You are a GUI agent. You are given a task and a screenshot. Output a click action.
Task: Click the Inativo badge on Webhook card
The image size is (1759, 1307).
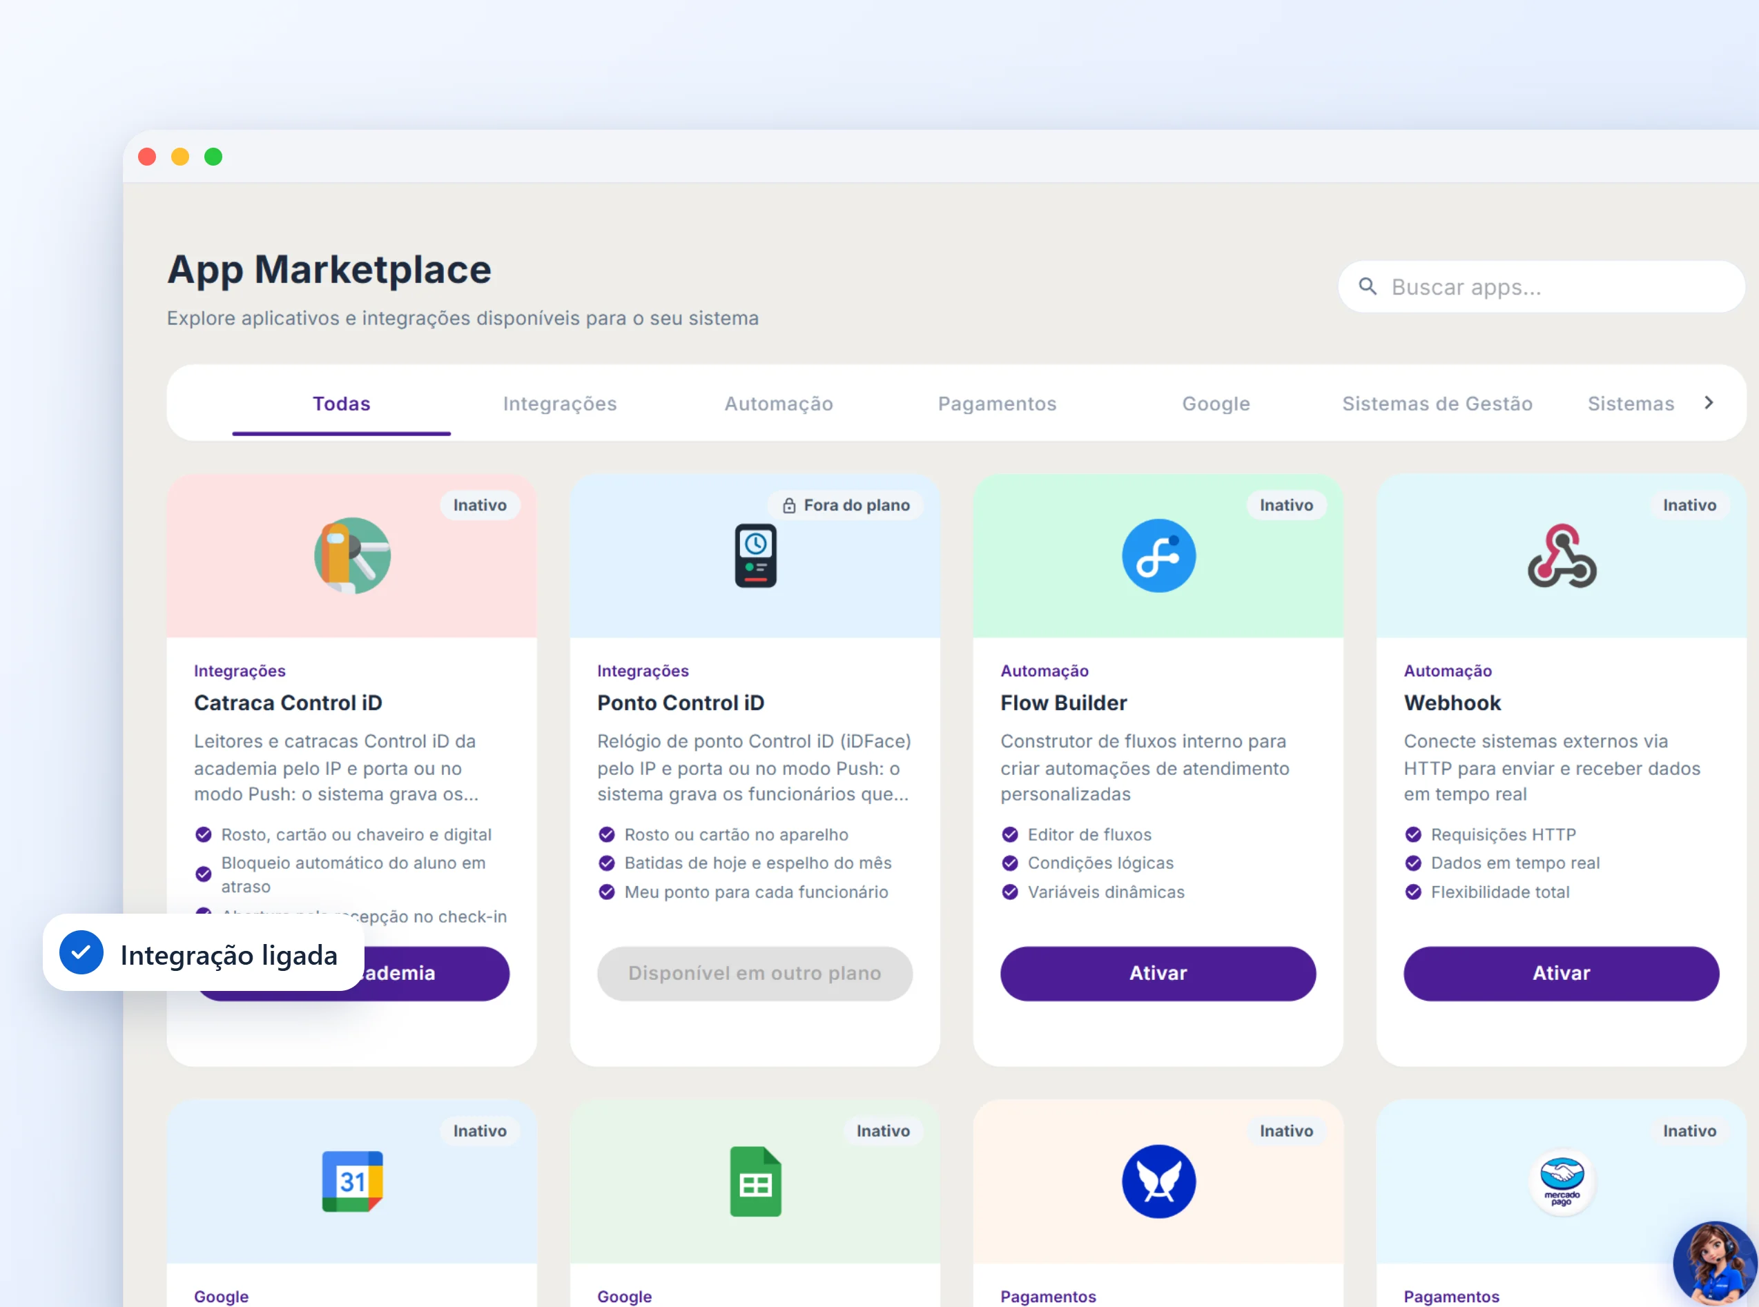click(x=1689, y=506)
